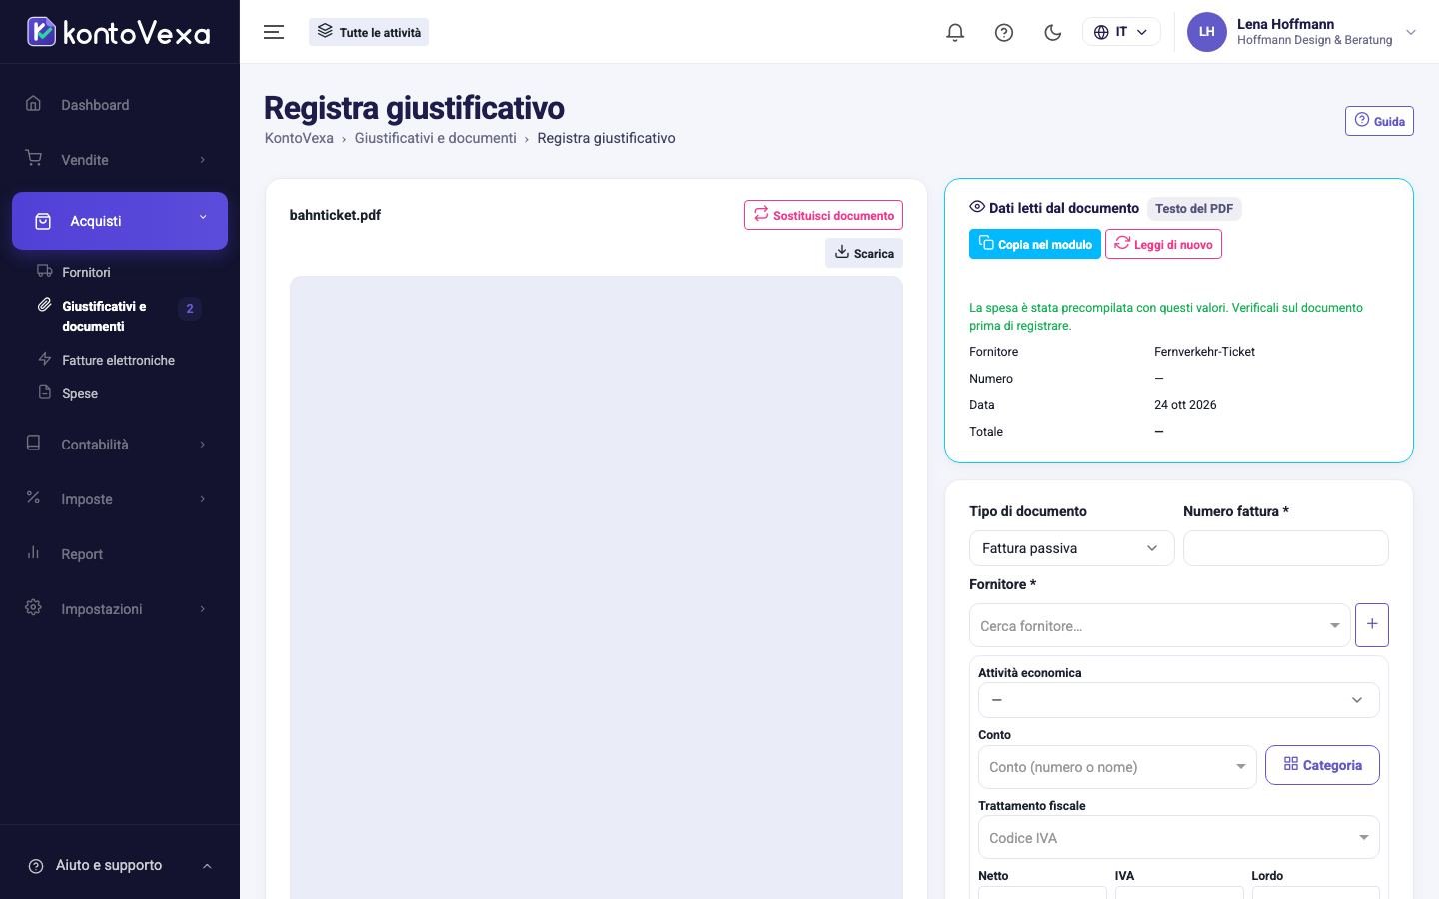
Task: Open Report in sidebar
Action: point(120,554)
